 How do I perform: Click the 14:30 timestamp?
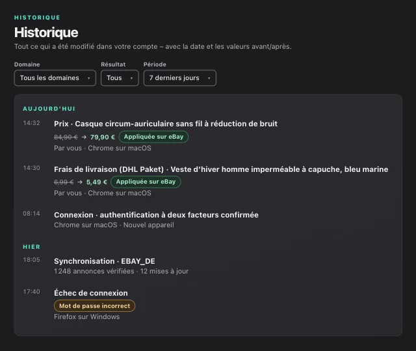click(31, 168)
